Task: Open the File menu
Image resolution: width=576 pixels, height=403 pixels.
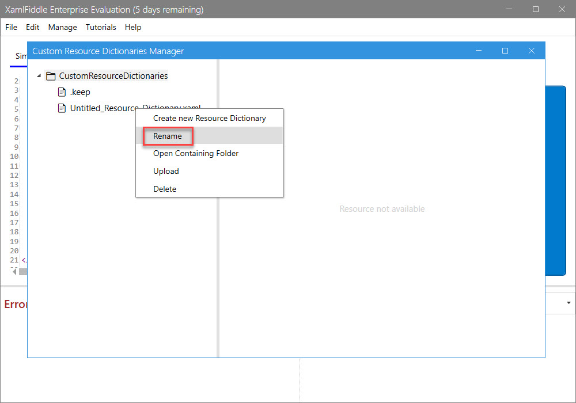Action: coord(11,27)
